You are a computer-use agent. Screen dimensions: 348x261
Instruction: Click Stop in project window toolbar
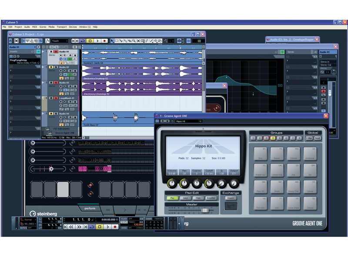90,41
